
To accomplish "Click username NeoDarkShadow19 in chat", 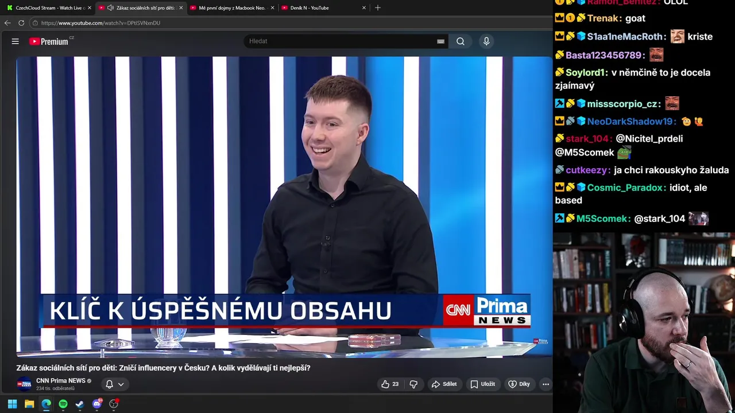I will pyautogui.click(x=631, y=122).
